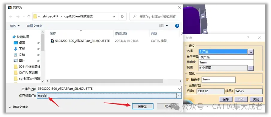Click the CATIA model file icon
This screenshot has height=117, width=271.
(52, 41)
